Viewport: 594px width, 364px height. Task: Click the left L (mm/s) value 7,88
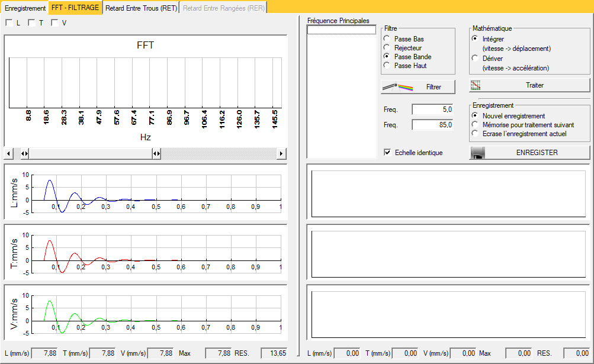tap(44, 353)
